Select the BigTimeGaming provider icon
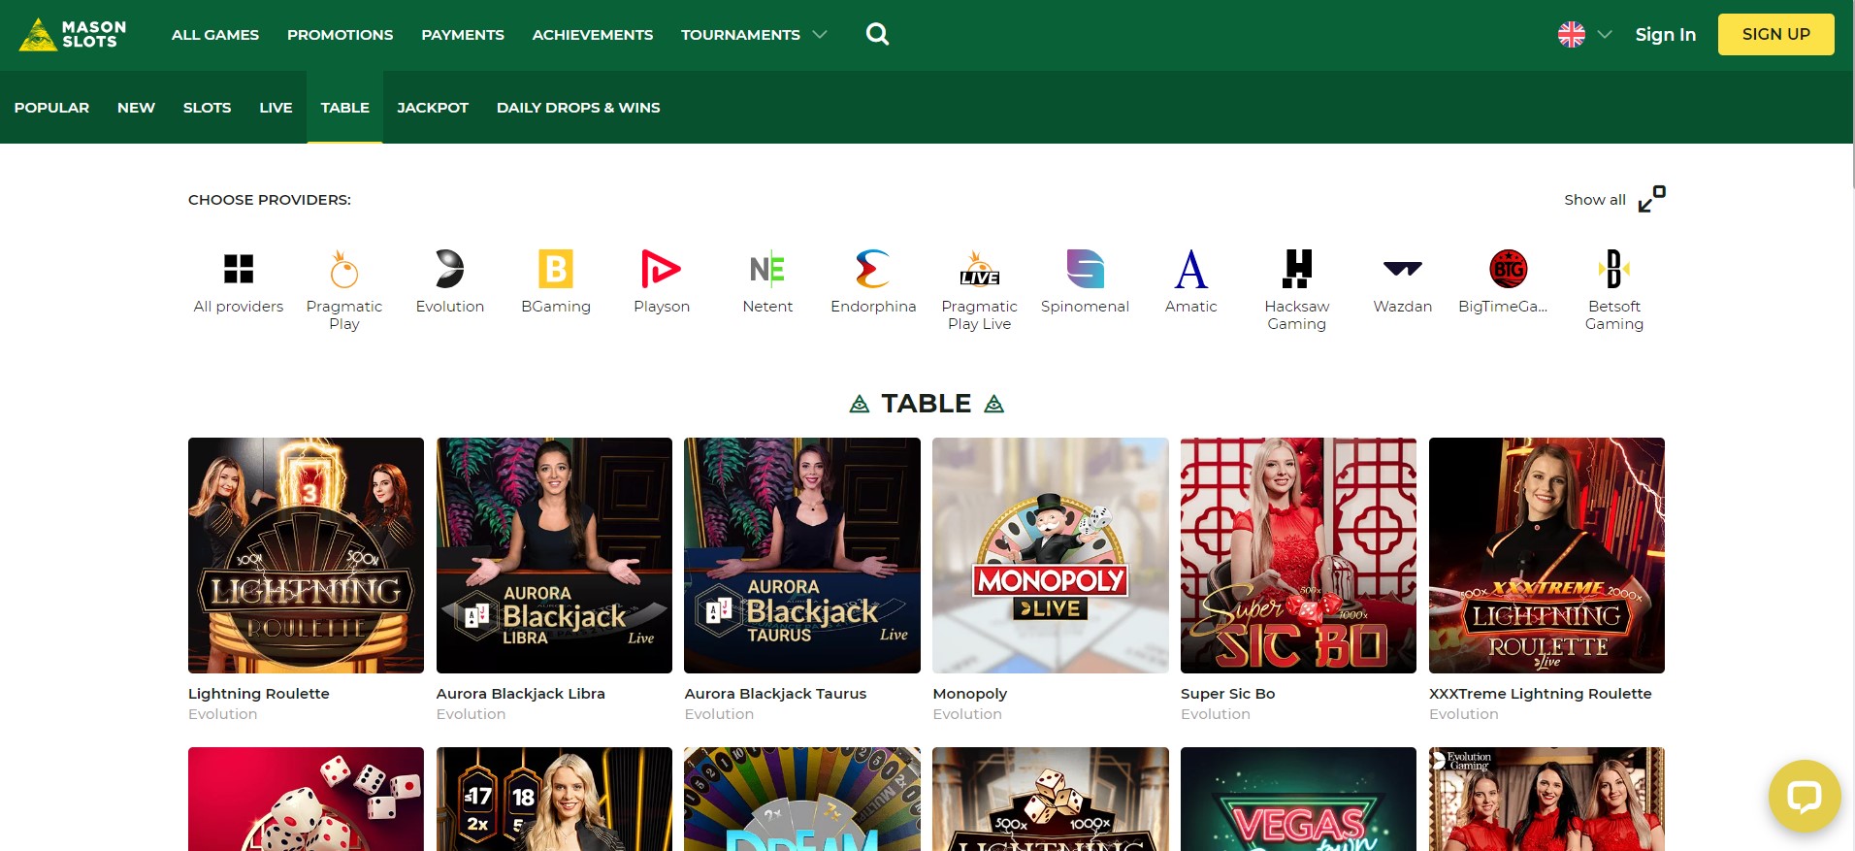The image size is (1855, 851). coord(1509,269)
